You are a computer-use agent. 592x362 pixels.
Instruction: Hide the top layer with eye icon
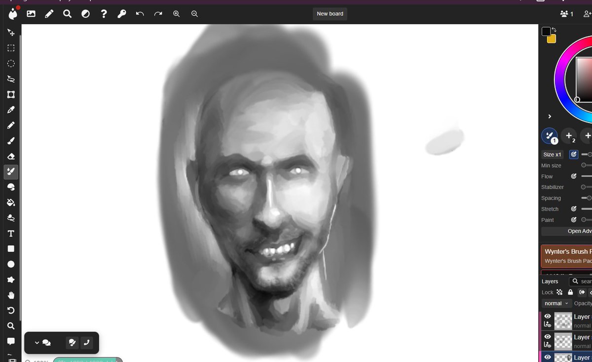(547, 317)
